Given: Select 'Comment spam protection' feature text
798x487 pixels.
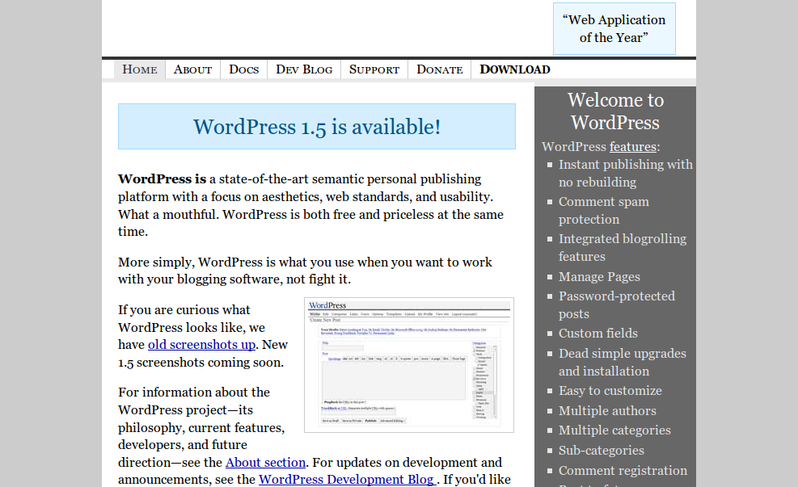Looking at the screenshot, I should (x=604, y=211).
